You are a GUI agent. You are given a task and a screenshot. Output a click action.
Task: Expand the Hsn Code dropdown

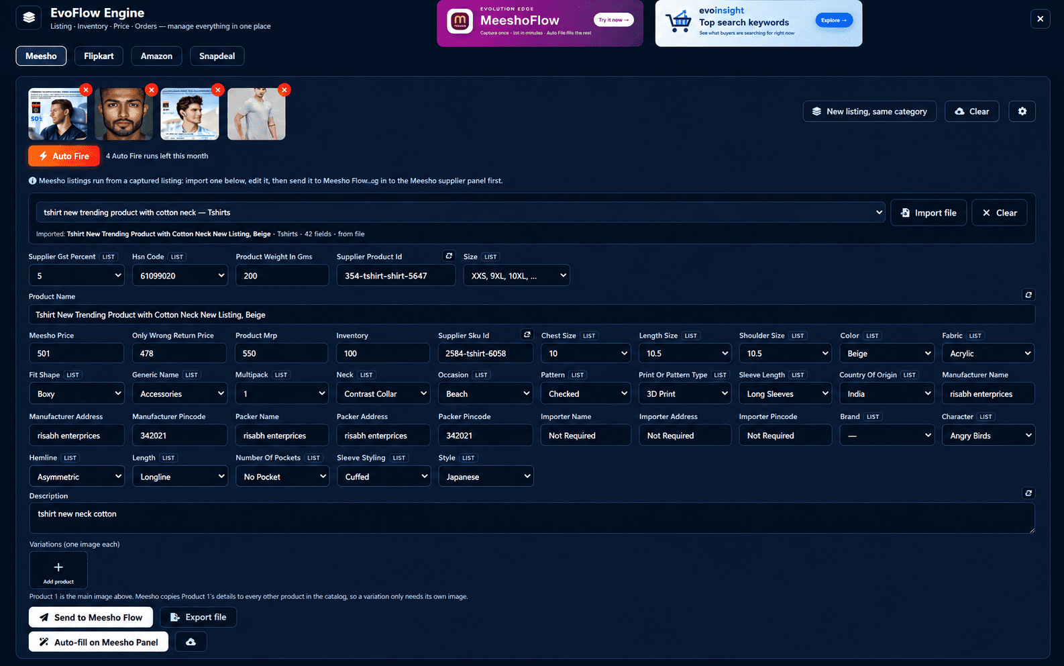[180, 275]
